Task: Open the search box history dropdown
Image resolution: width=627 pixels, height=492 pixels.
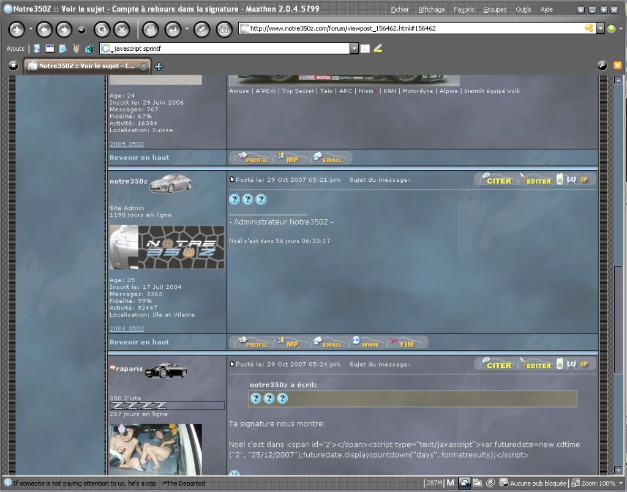Action: tap(353, 48)
